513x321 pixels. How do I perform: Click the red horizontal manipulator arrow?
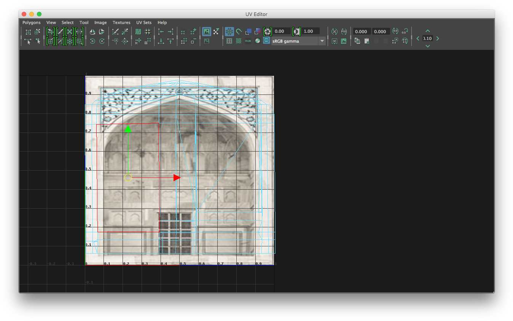(177, 177)
